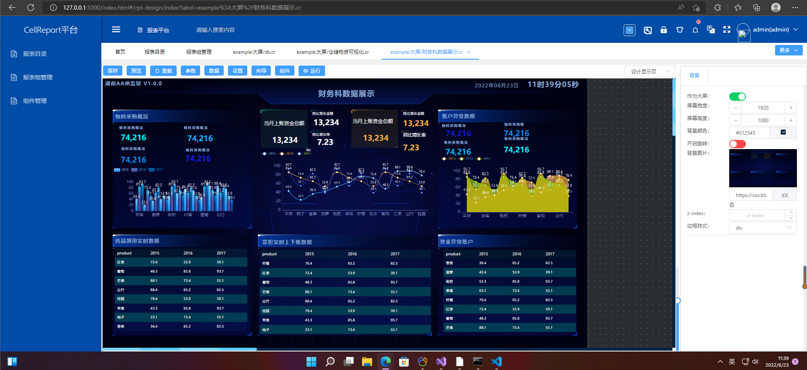
Task: Enable the 开启旋转 red switch
Action: 738,144
